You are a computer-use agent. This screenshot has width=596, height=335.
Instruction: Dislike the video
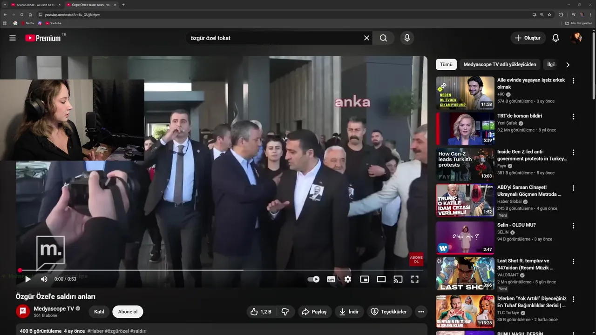coord(285,312)
